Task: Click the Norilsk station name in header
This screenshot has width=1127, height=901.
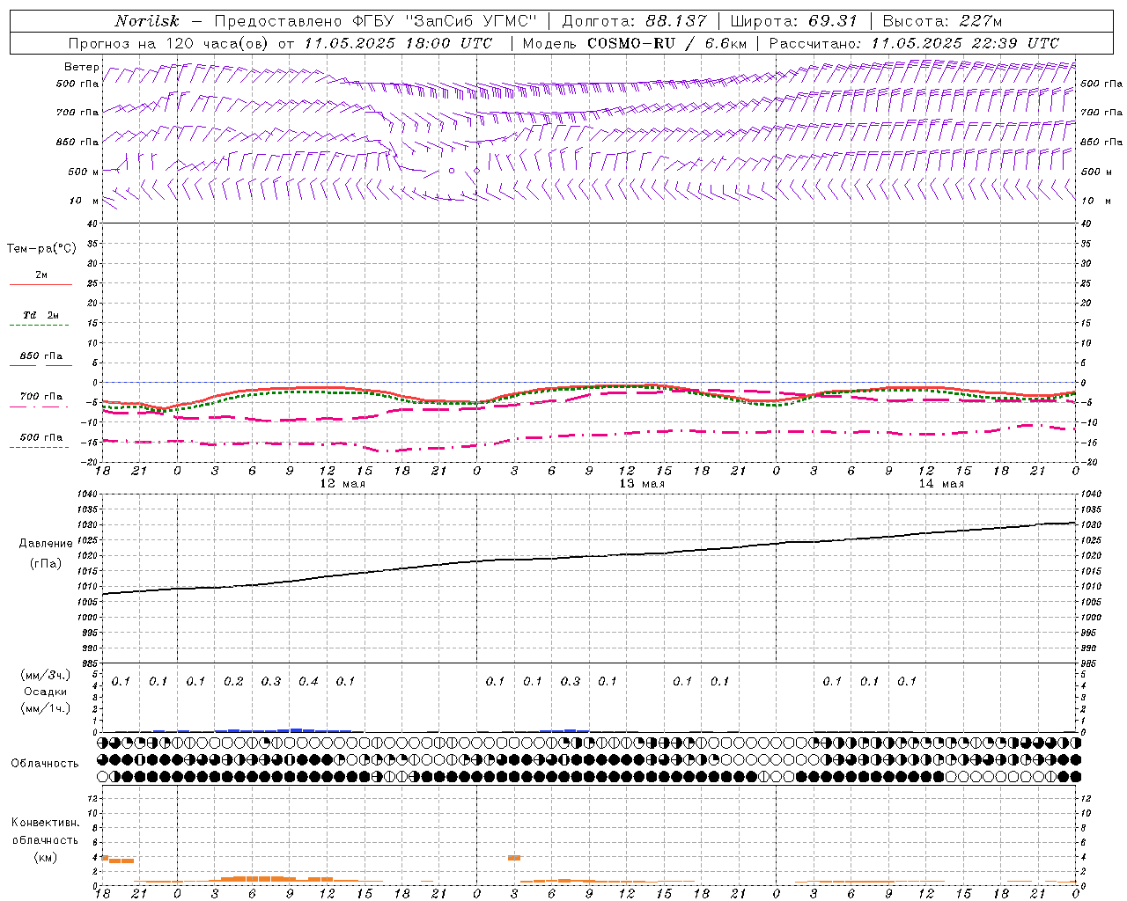Action: 146,21
